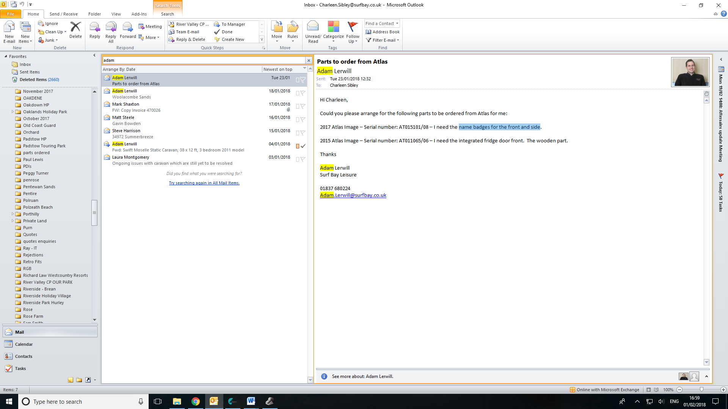728x409 pixels.
Task: Switch to the Send / Receive tab
Action: pos(63,14)
